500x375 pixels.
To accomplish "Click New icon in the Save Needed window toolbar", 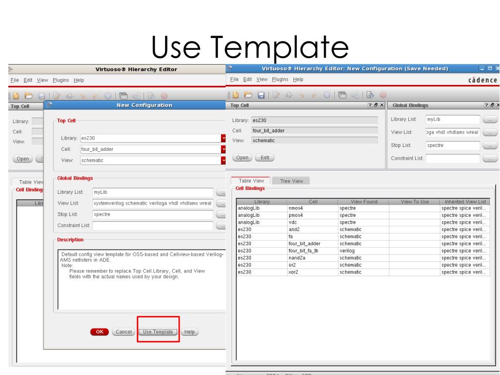I will (236, 95).
